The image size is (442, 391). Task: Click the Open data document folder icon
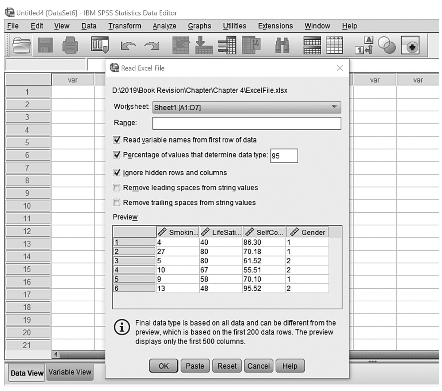tap(21, 45)
